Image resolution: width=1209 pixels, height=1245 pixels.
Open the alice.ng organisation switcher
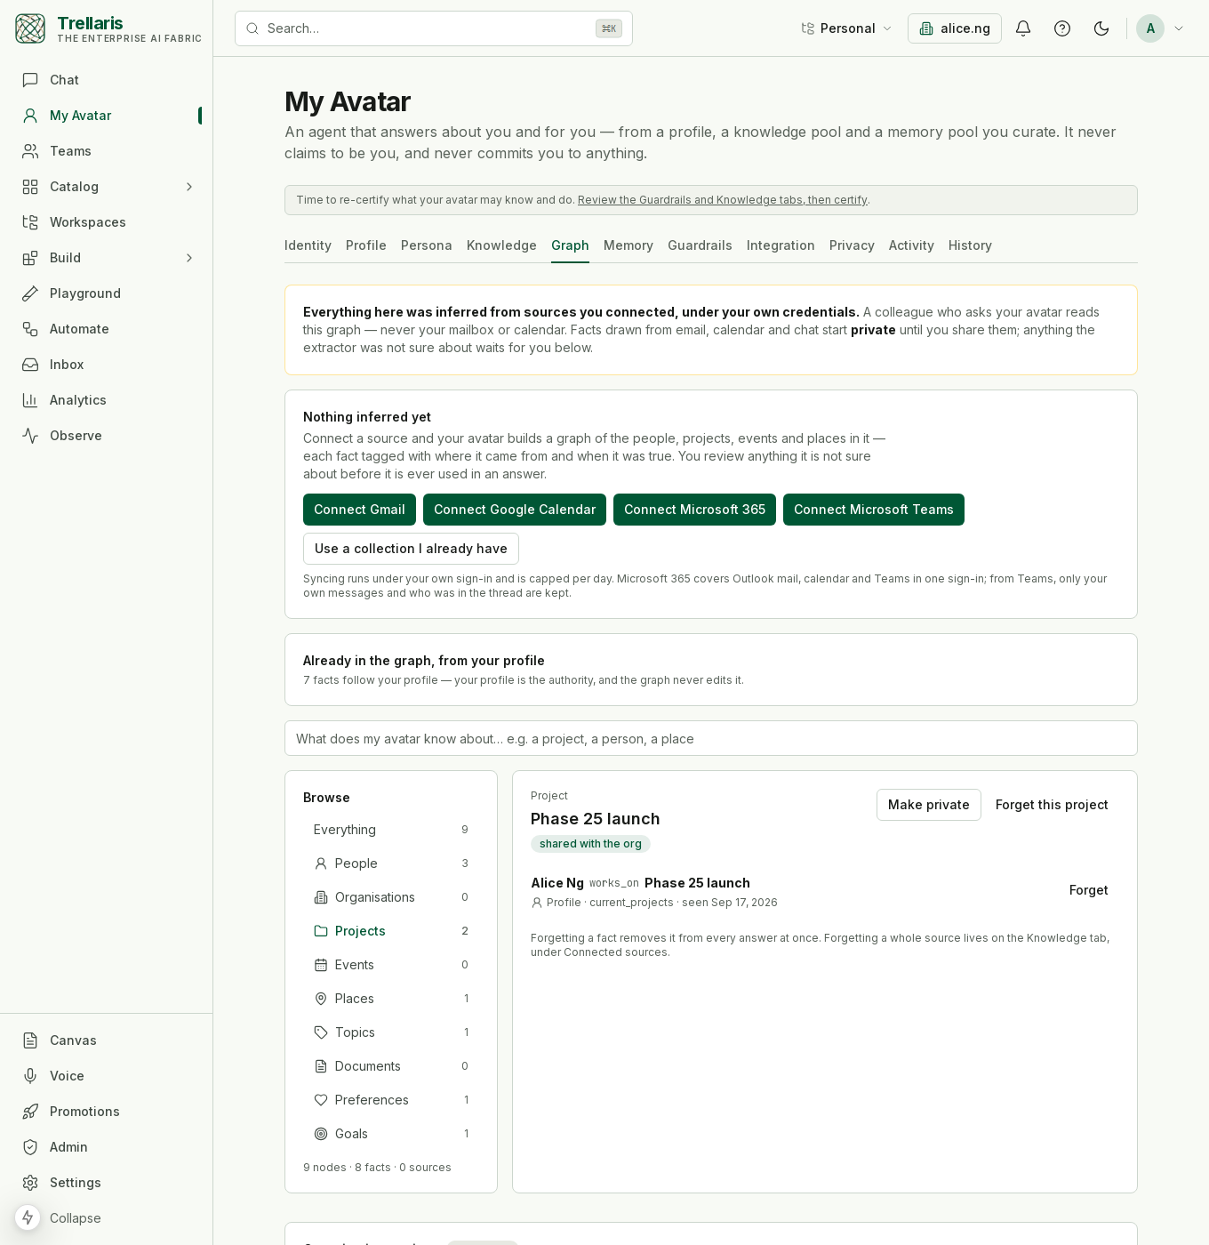tap(955, 28)
